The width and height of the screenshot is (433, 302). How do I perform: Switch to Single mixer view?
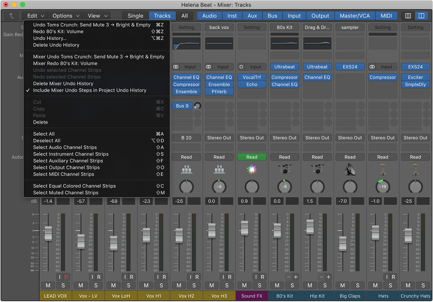pos(135,16)
